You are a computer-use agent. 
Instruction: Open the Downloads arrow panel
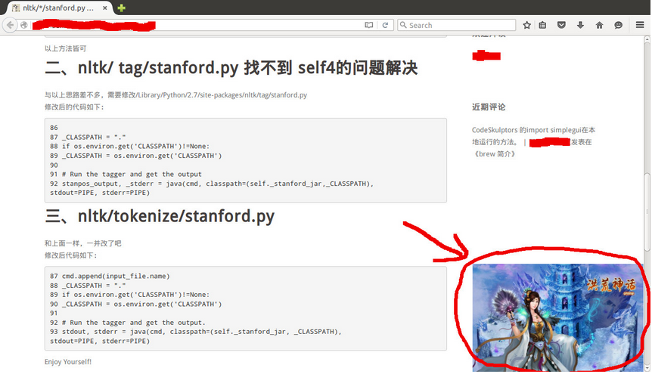click(580, 25)
